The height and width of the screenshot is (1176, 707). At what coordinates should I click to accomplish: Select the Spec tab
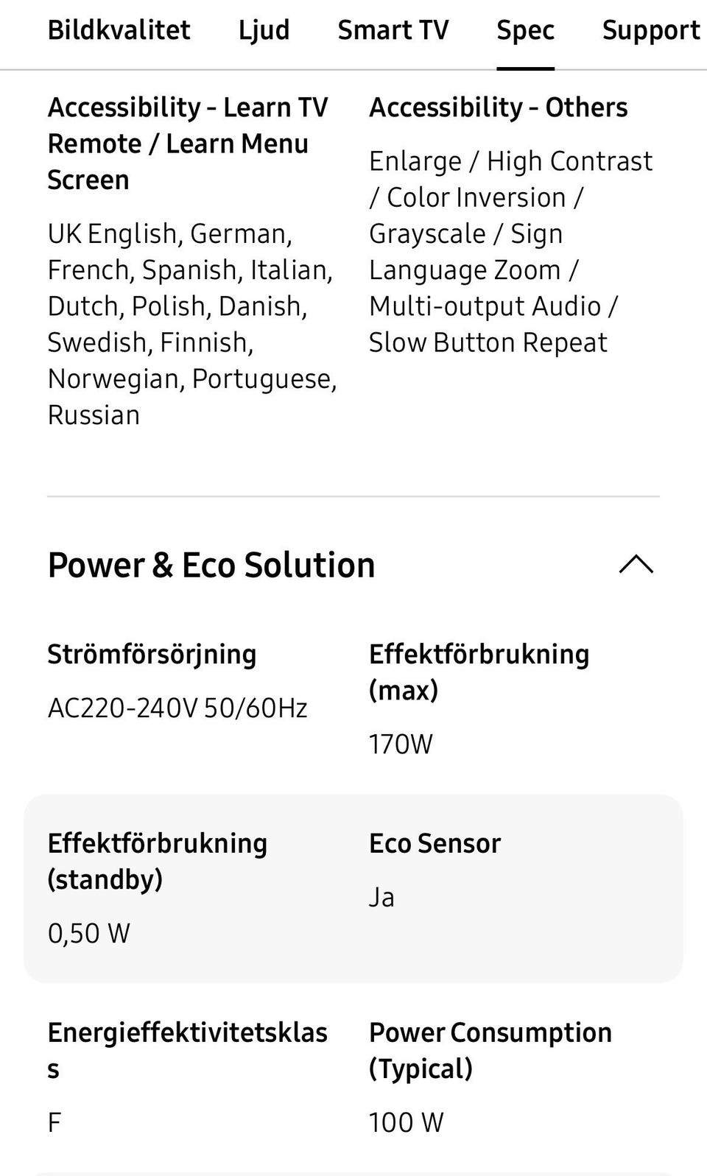(525, 30)
